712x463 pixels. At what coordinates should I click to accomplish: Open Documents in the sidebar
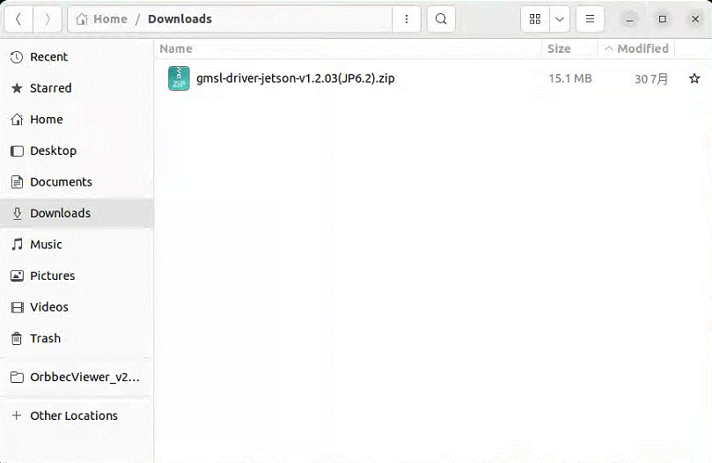(77, 182)
